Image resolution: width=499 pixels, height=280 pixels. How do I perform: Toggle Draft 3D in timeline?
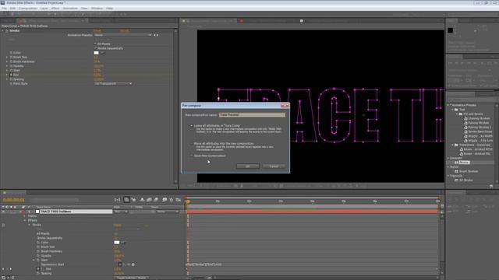tap(133, 200)
